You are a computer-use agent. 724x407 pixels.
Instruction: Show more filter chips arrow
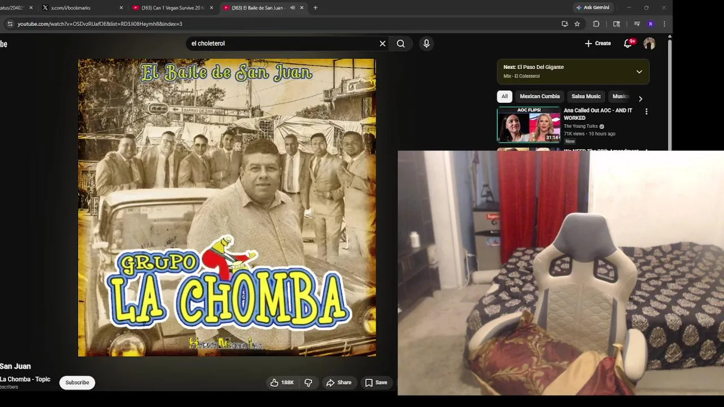click(640, 98)
